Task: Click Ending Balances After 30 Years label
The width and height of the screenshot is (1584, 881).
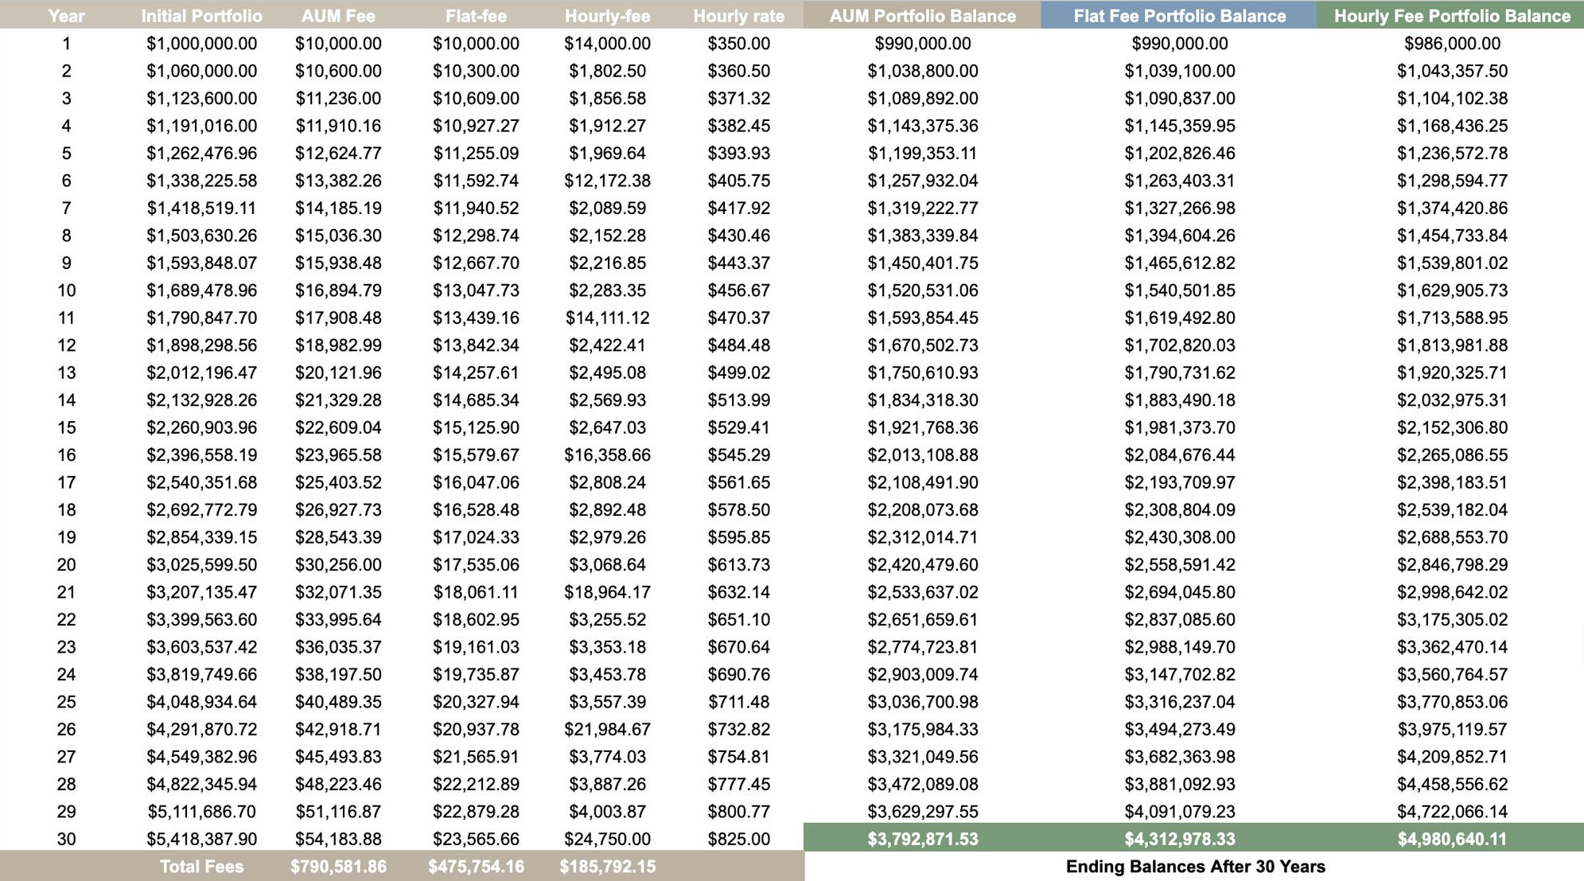Action: [1195, 867]
